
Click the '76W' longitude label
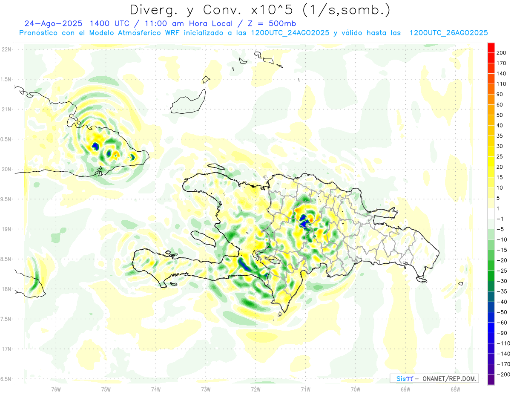point(56,389)
